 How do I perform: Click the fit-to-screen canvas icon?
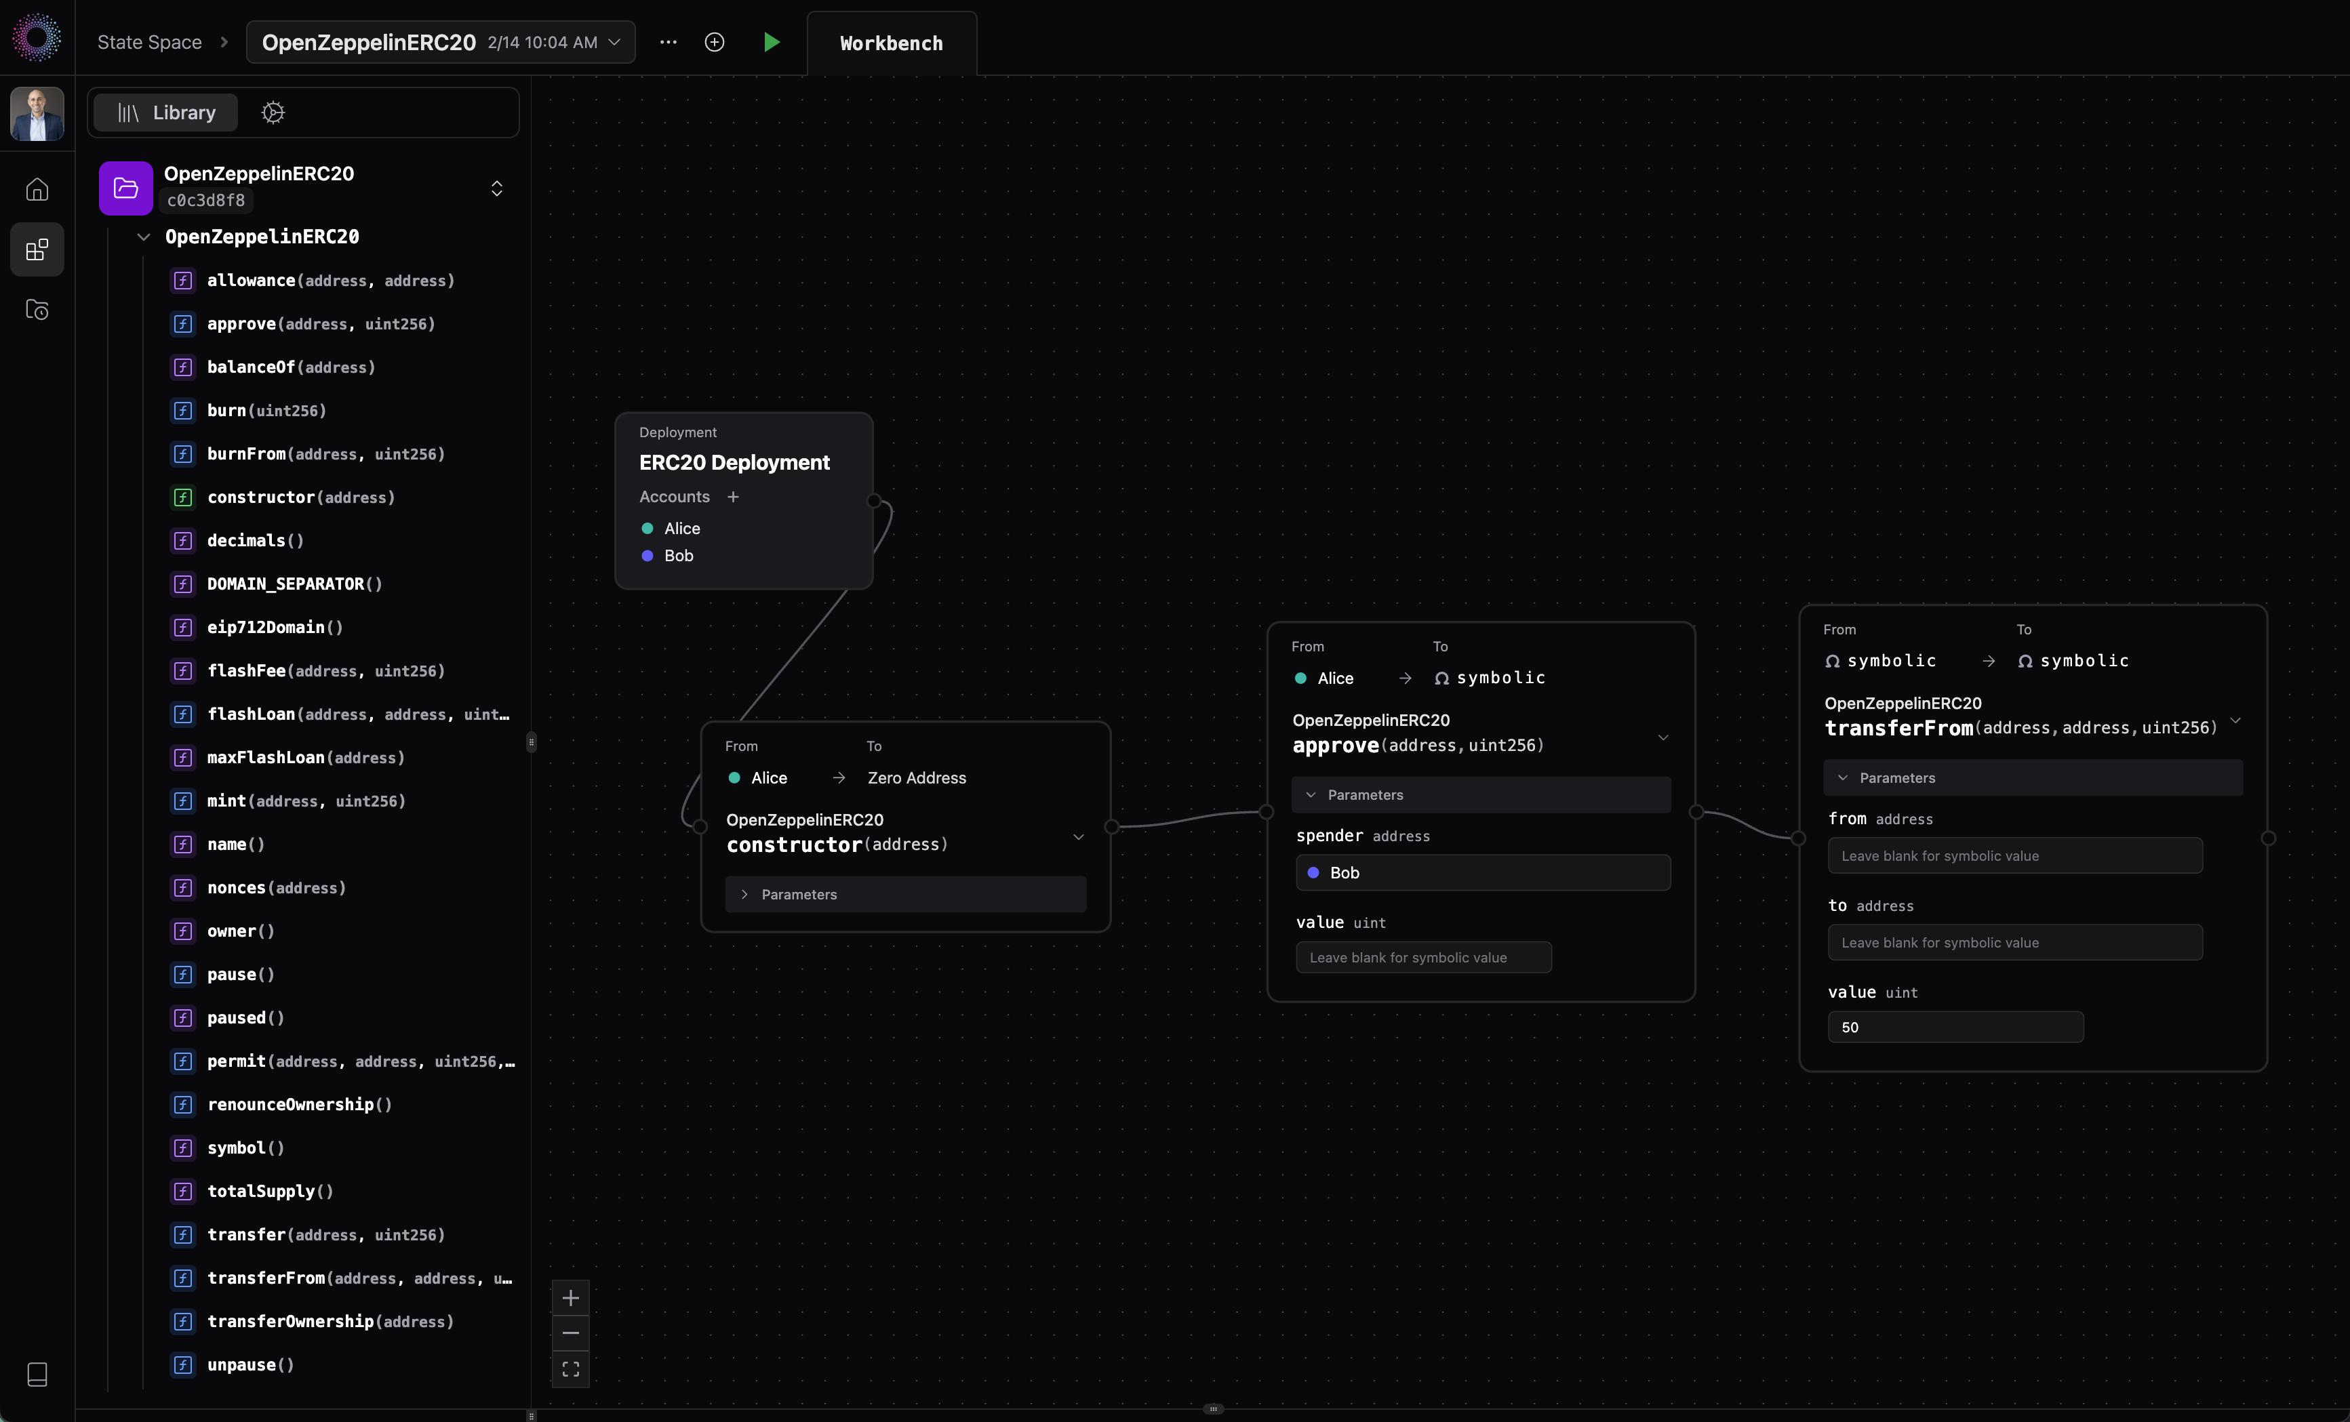click(570, 1368)
